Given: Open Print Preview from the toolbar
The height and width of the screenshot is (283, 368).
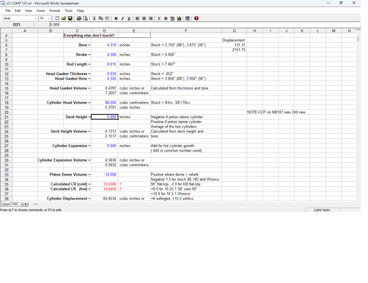Looking at the screenshot, I should [85, 18].
